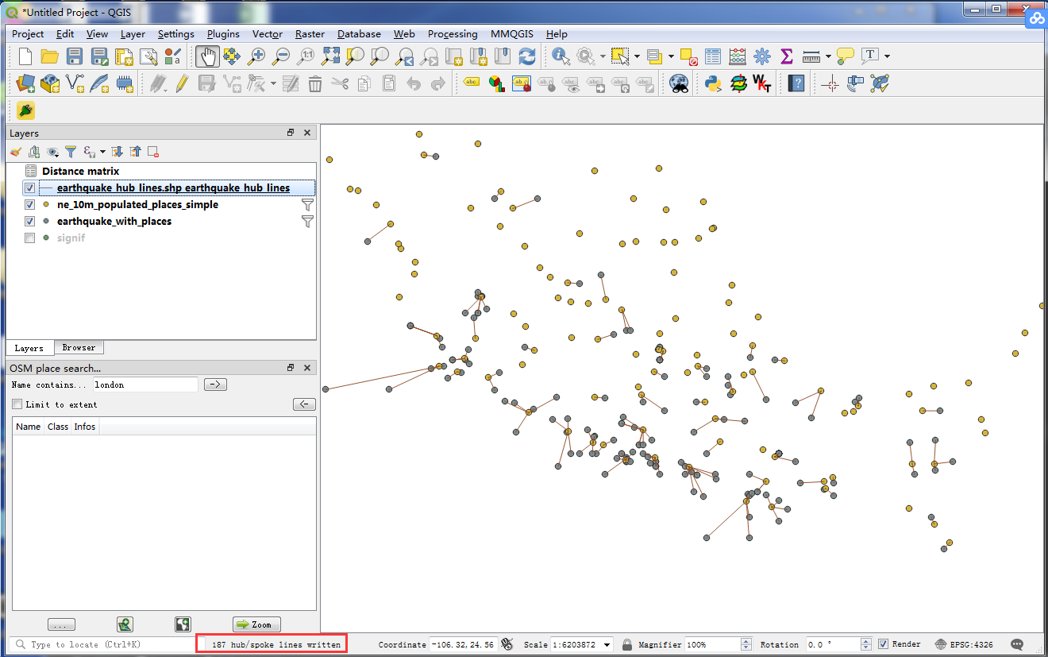Click the Coordinate field in status bar

463,644
